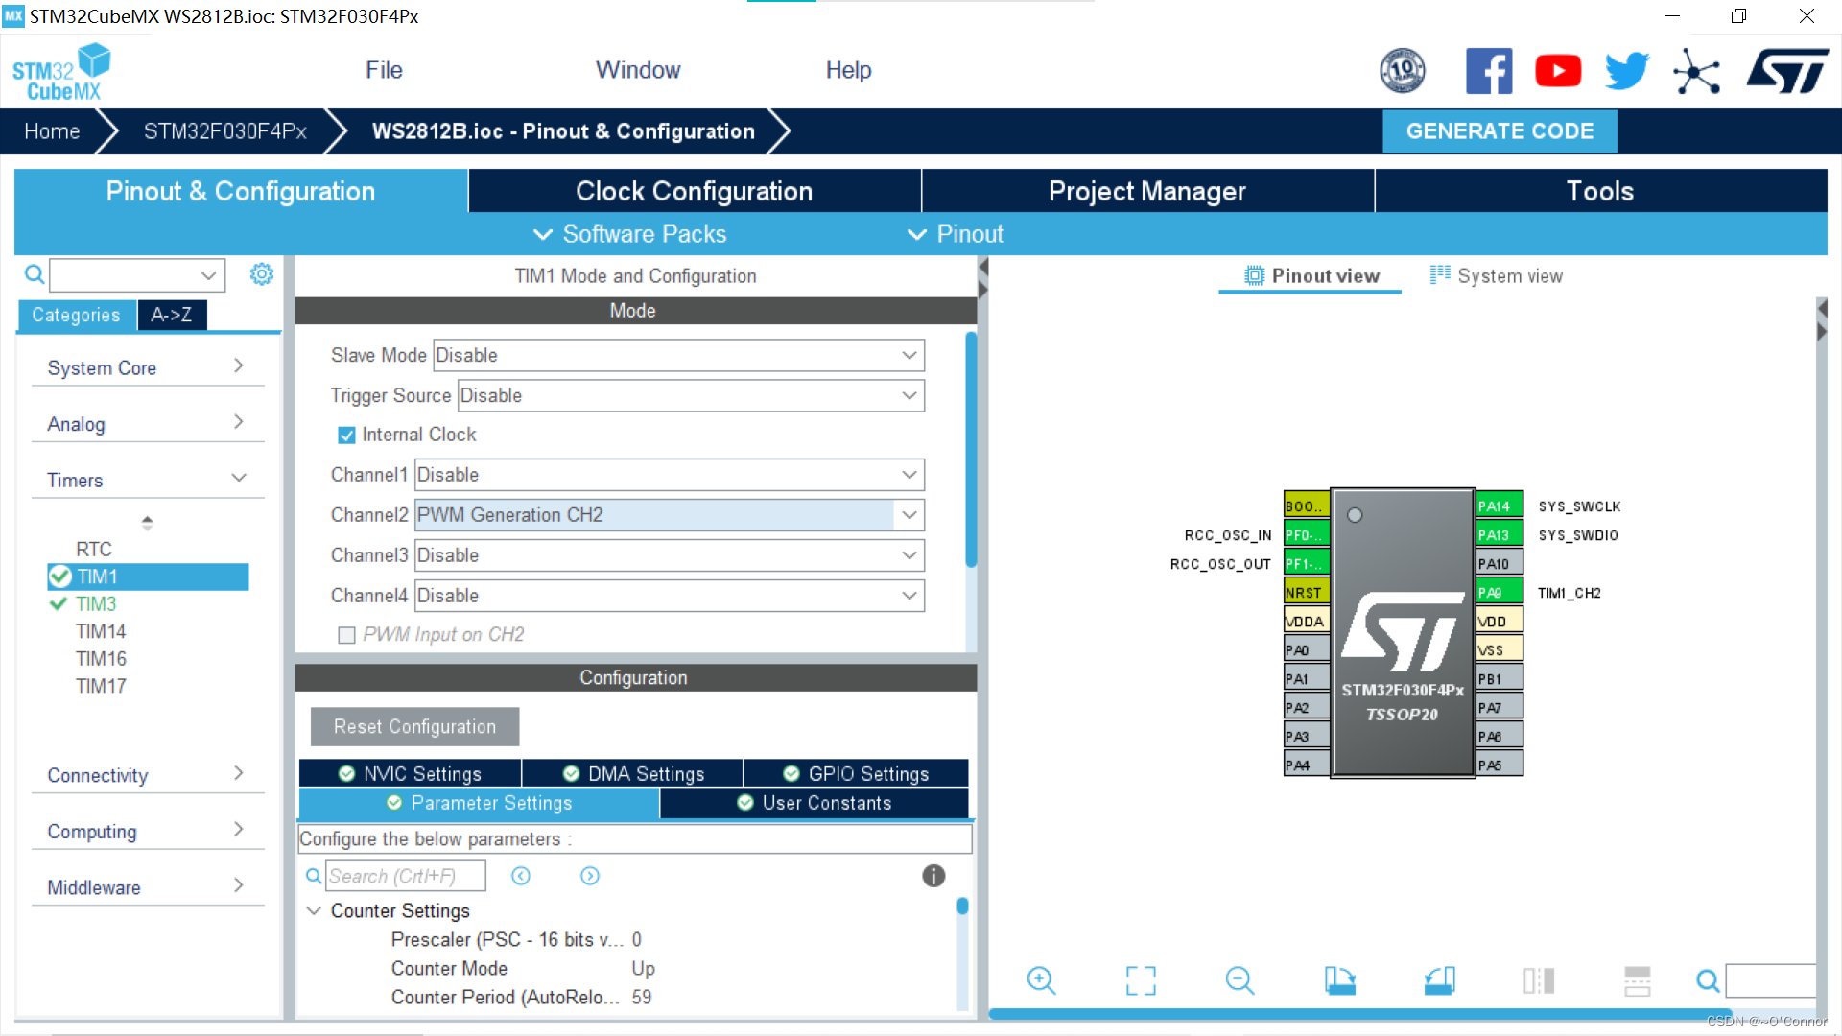Open the ST community network icon
This screenshot has height=1036, width=1842.
click(1696, 71)
